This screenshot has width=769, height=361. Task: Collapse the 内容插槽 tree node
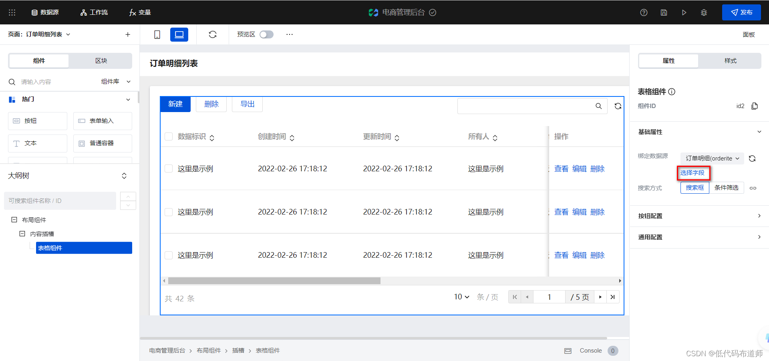coord(22,234)
